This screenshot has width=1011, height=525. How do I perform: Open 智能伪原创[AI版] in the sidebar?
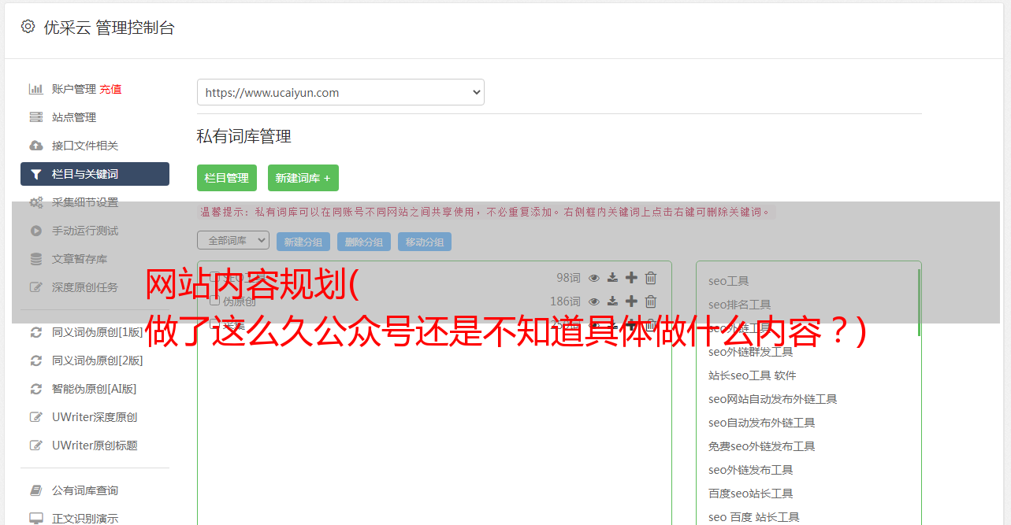pyautogui.click(x=95, y=389)
